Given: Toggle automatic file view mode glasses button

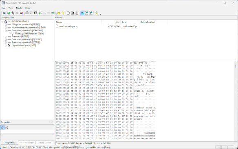Looking at the screenshot, I should click(x=82, y=13).
